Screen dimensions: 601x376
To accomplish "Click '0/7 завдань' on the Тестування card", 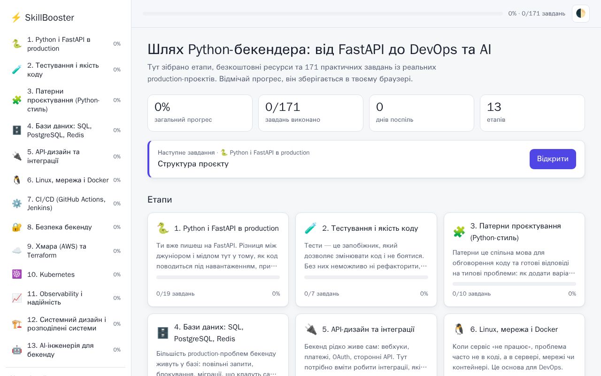I will (x=322, y=294).
